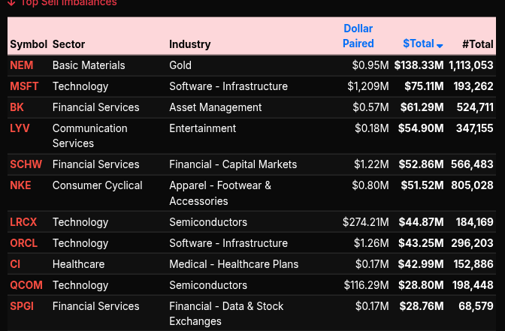This screenshot has width=505, height=331.
Task: Sort table by Dollar Paired column
Action: tap(358, 36)
